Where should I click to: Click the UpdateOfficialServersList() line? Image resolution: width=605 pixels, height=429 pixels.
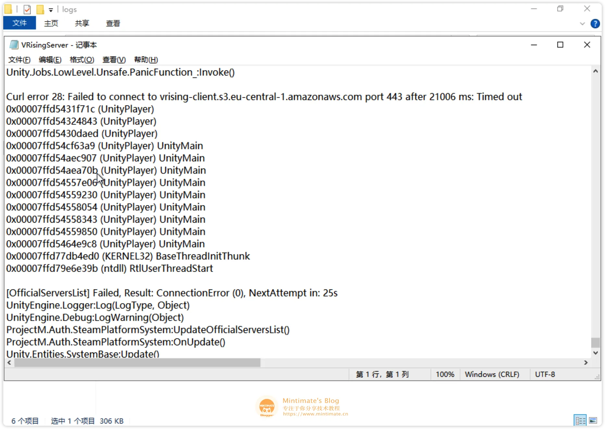tap(148, 330)
